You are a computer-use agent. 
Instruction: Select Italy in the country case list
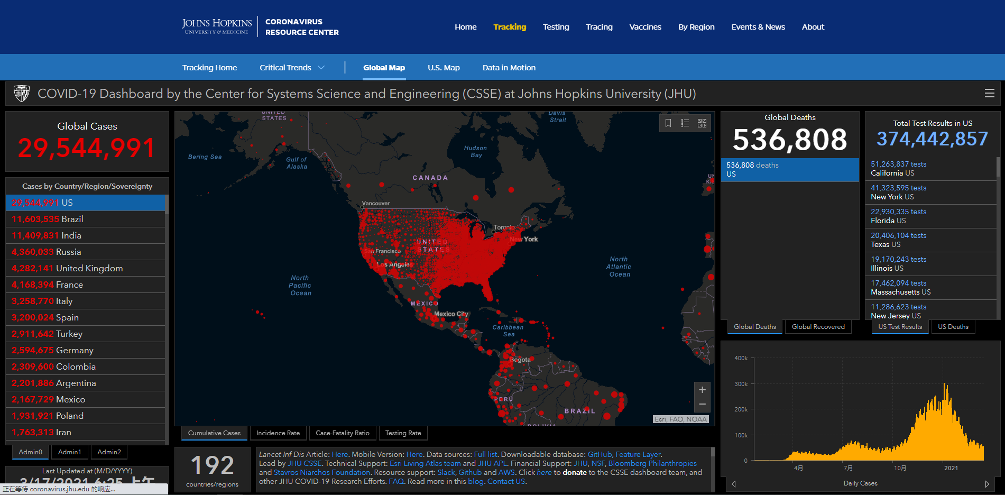point(85,301)
